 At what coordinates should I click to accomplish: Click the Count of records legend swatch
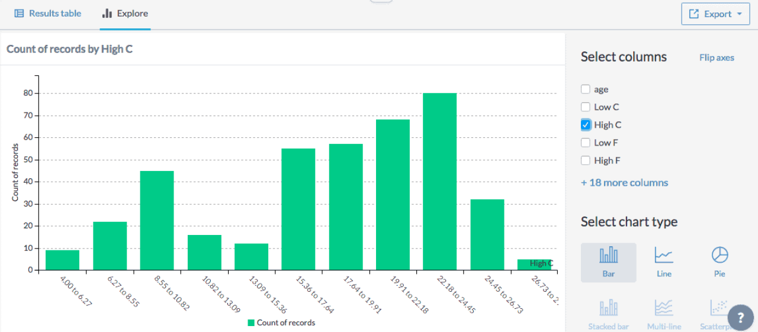pyautogui.click(x=251, y=323)
